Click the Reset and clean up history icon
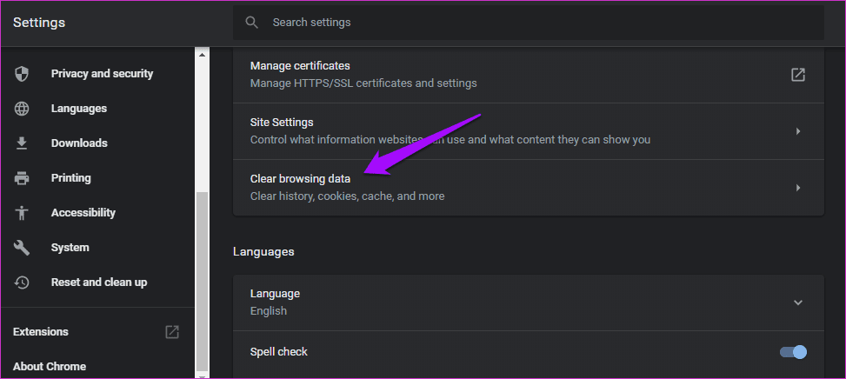The width and height of the screenshot is (846, 379). 22,282
